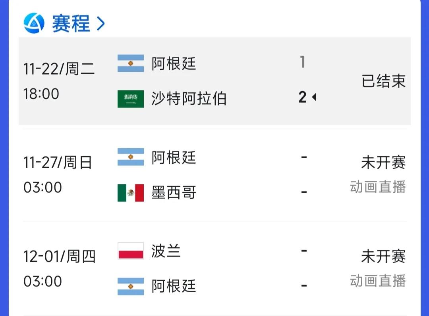Screen dimensions: 429x316
Task: Click Argentina flag in 11-22 match
Action: 131,63
